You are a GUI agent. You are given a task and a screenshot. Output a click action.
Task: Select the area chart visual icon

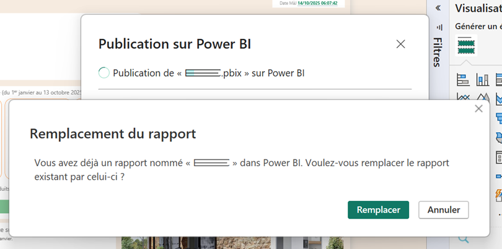point(482,96)
